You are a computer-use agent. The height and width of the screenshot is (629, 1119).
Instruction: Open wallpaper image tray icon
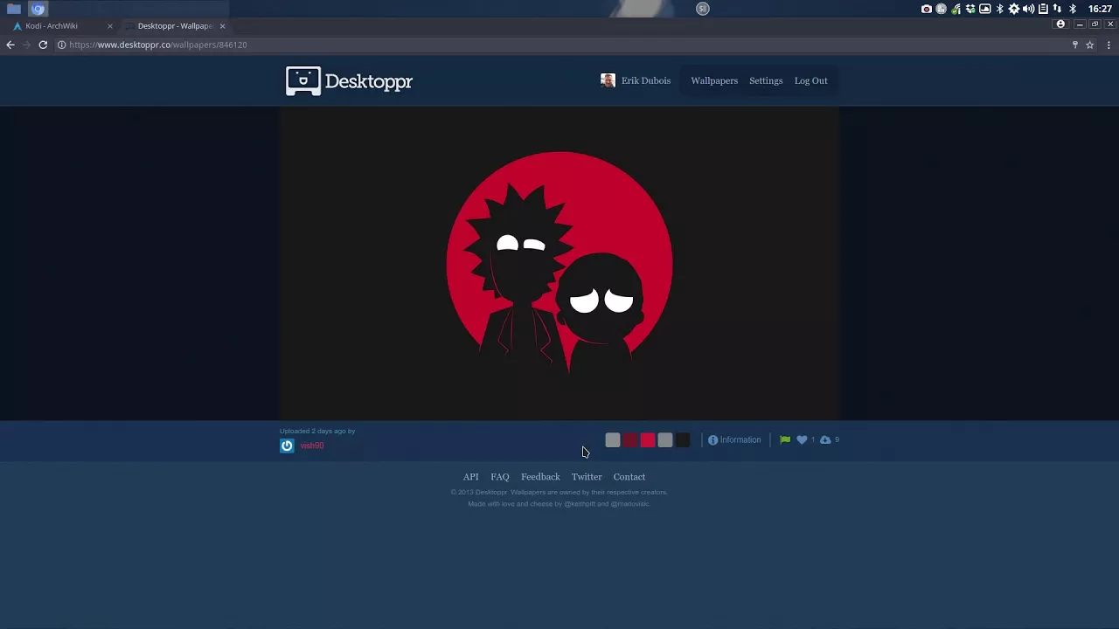coord(985,9)
